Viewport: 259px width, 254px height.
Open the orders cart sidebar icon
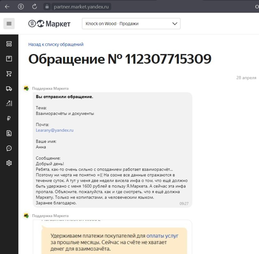click(x=9, y=74)
